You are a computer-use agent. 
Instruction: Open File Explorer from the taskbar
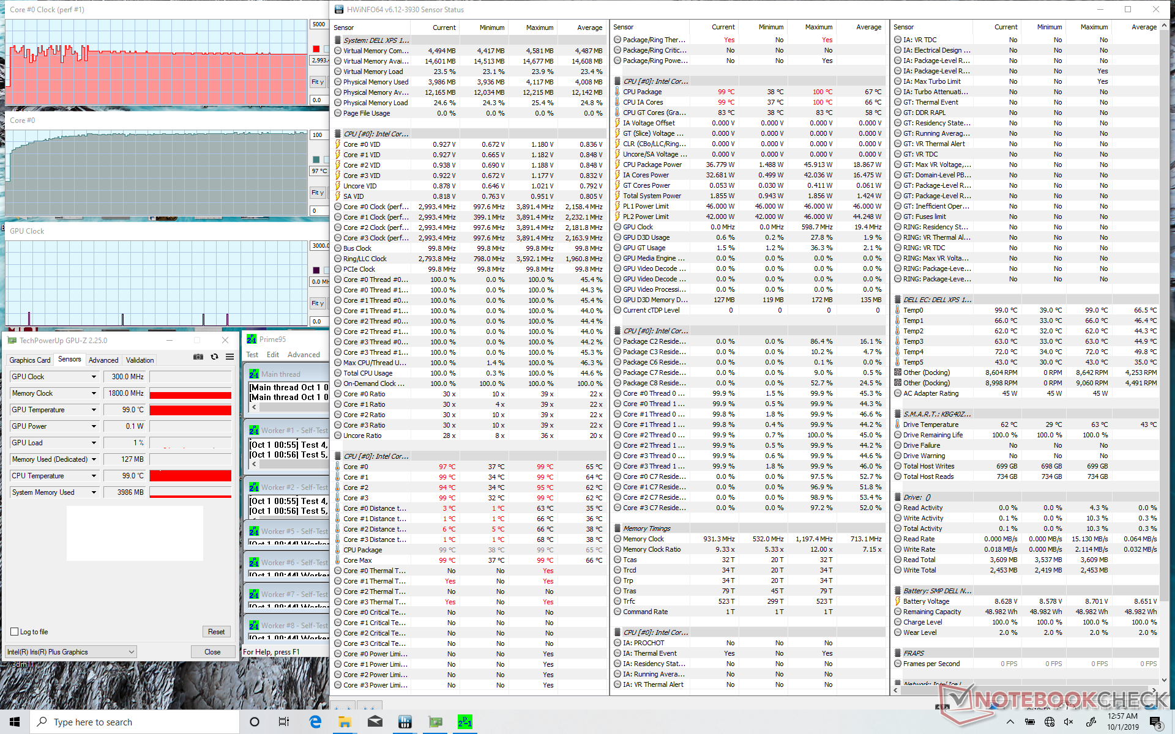click(x=345, y=722)
